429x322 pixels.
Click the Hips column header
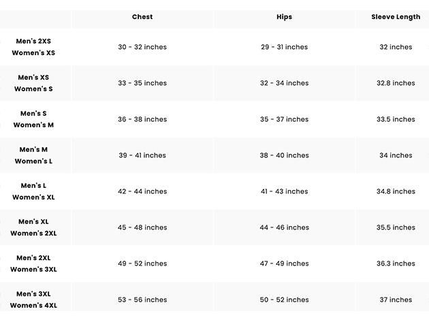click(x=284, y=17)
